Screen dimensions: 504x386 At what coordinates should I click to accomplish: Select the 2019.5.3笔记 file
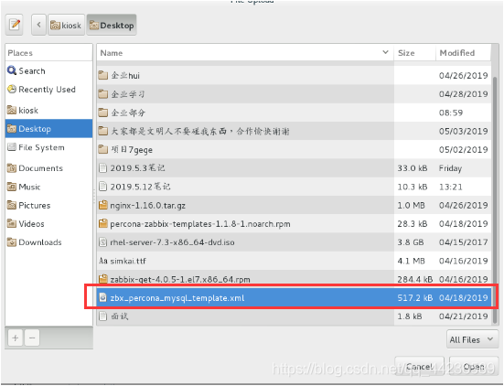pyautogui.click(x=294, y=168)
